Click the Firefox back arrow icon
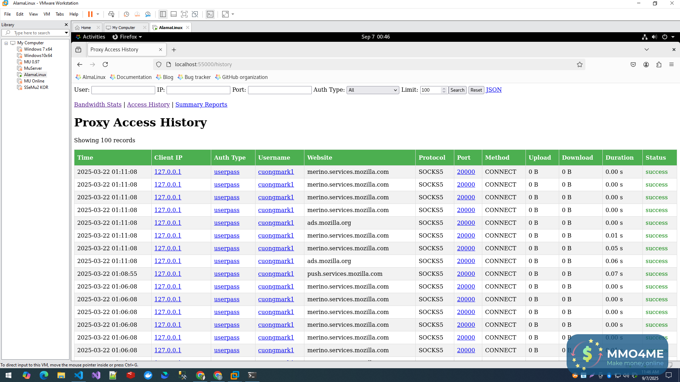Viewport: 680px width, 382px height. (x=80, y=64)
